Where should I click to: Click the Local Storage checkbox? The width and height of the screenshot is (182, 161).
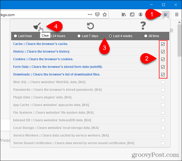(x=163, y=128)
